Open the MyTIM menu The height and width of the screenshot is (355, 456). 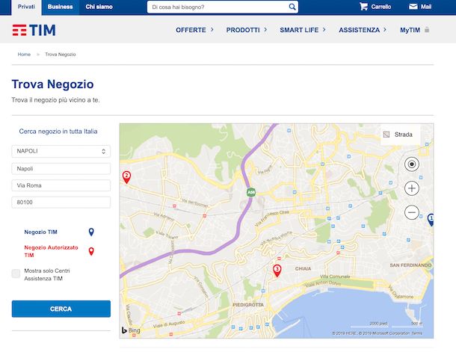pyautogui.click(x=410, y=30)
